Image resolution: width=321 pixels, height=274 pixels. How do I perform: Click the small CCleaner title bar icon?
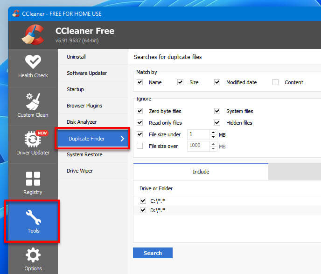[16, 13]
